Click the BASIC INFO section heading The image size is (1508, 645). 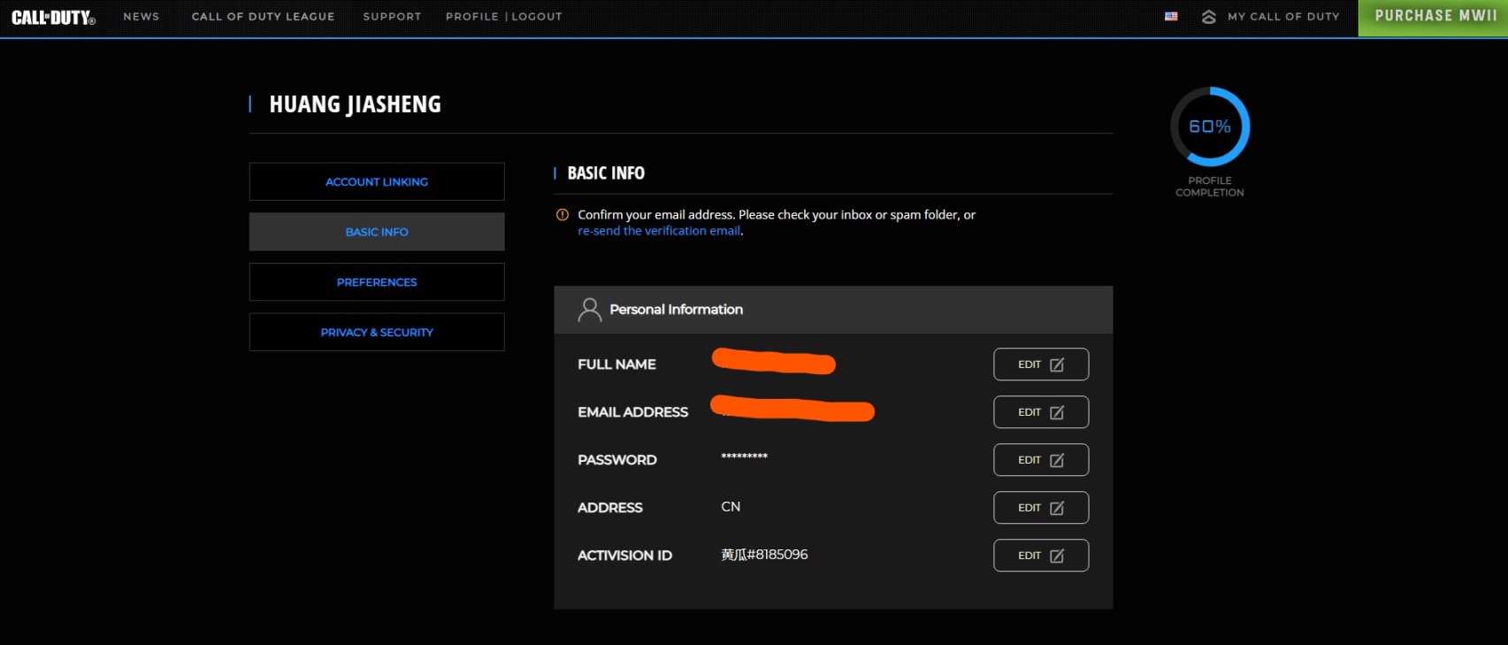click(x=606, y=173)
